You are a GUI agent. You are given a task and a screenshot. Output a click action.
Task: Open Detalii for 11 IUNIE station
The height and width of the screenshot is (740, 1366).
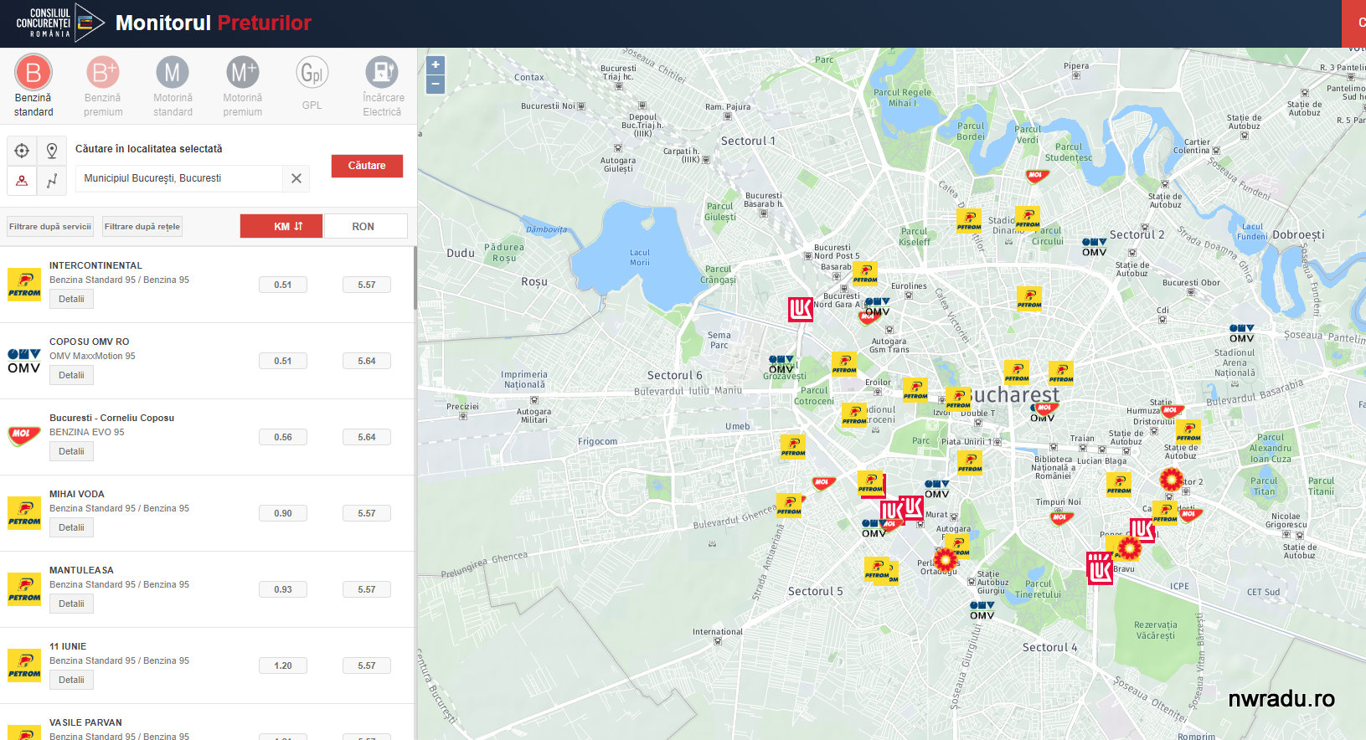71,680
